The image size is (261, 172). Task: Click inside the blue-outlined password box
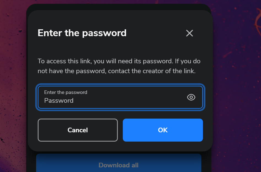point(120,97)
